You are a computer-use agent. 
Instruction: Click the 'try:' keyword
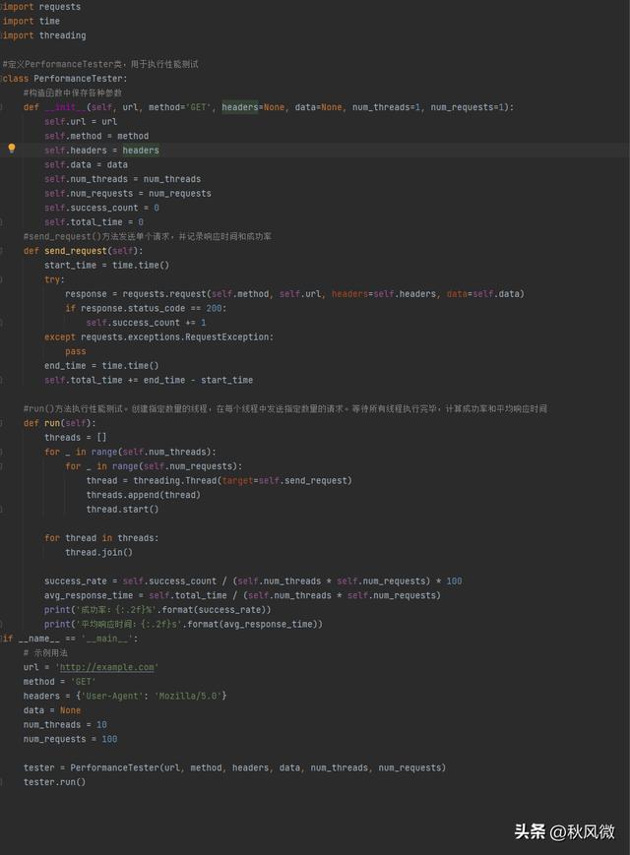(x=54, y=279)
